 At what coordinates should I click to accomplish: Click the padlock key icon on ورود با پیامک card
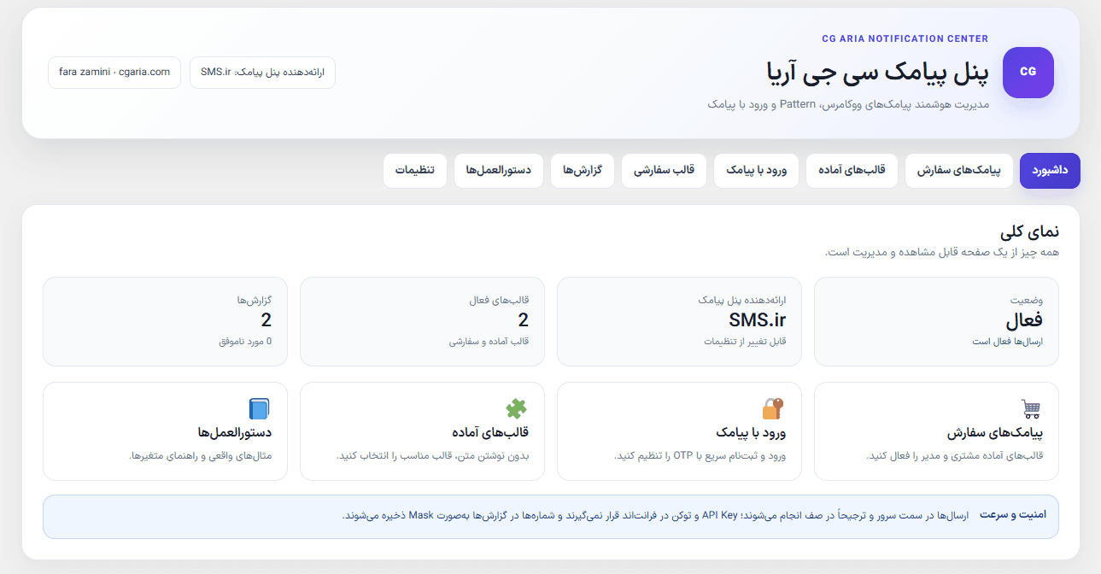coord(773,408)
